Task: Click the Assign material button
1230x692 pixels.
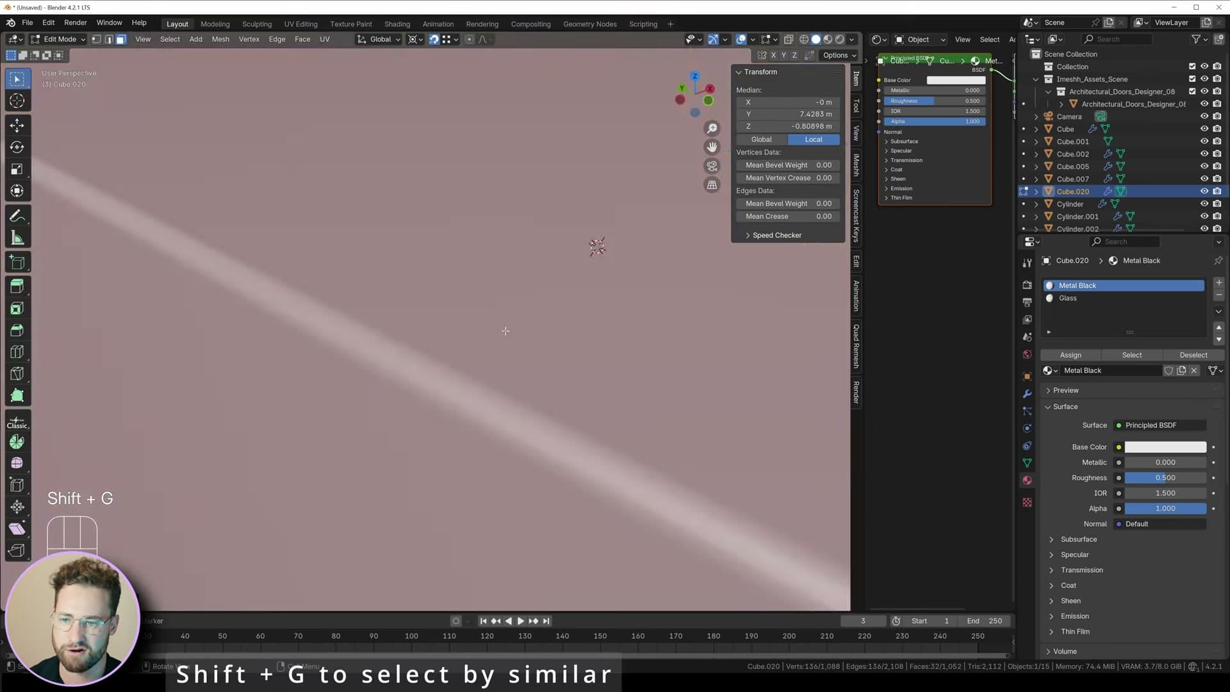Action: click(x=1070, y=355)
